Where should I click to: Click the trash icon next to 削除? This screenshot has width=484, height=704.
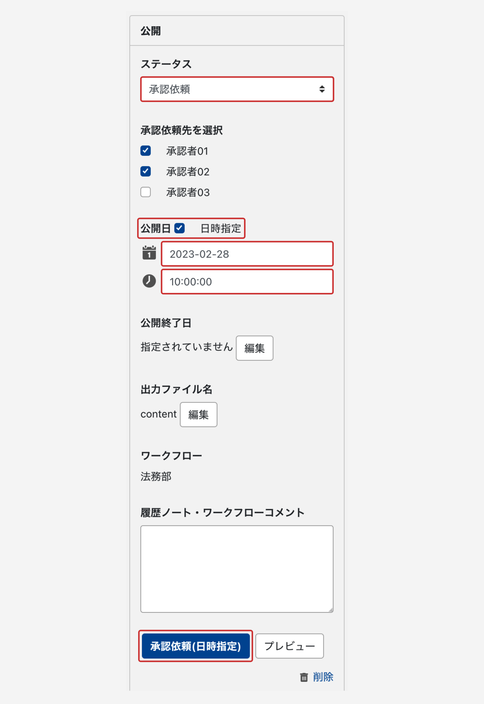[304, 677]
